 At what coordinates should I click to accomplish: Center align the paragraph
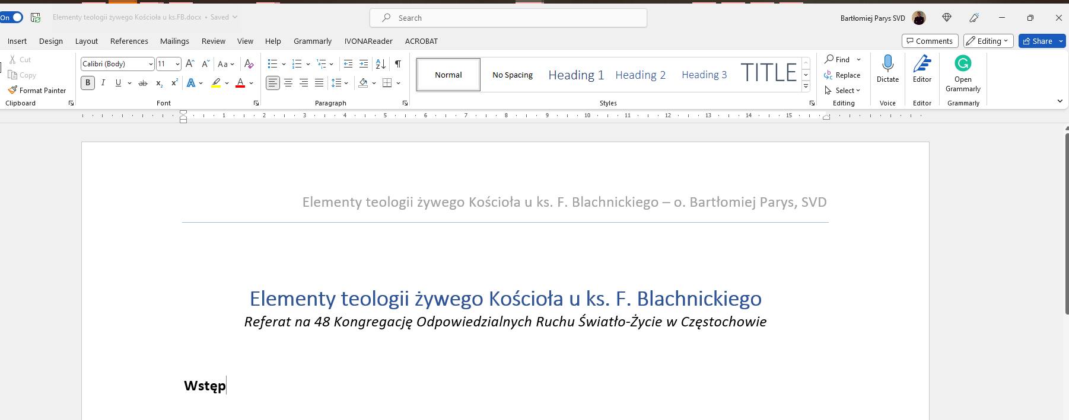click(x=288, y=83)
